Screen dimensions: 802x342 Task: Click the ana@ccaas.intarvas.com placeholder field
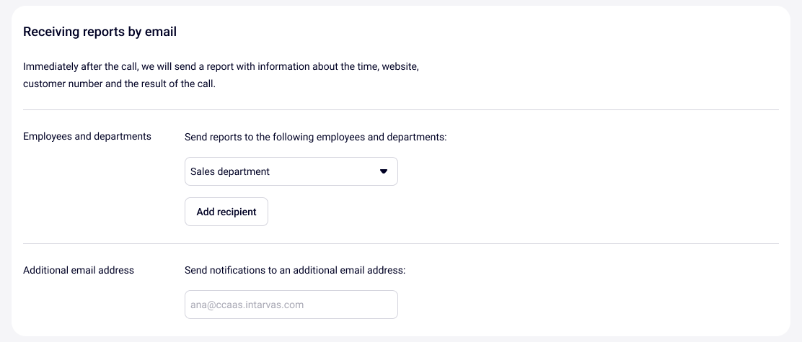click(x=247, y=305)
